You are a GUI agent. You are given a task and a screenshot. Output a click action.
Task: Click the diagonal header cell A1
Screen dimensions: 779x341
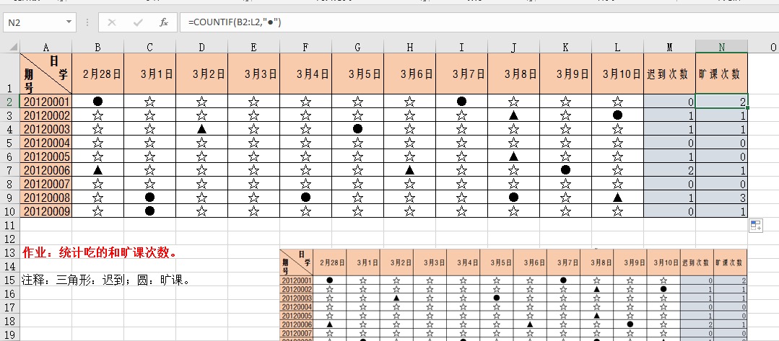pos(46,74)
